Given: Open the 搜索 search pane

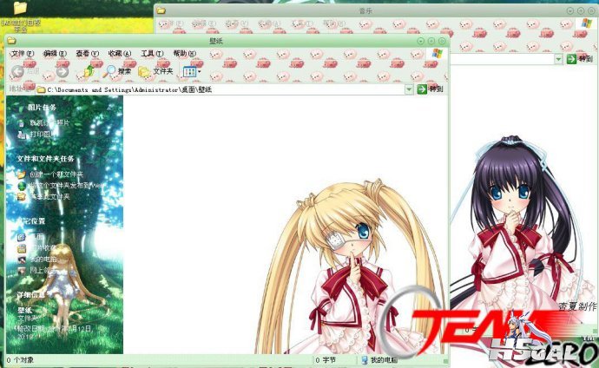Looking at the screenshot, I should pos(117,71).
